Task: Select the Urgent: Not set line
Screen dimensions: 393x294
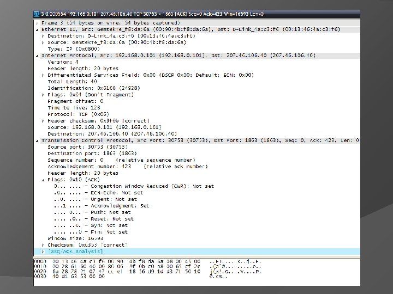Action: coord(96,199)
